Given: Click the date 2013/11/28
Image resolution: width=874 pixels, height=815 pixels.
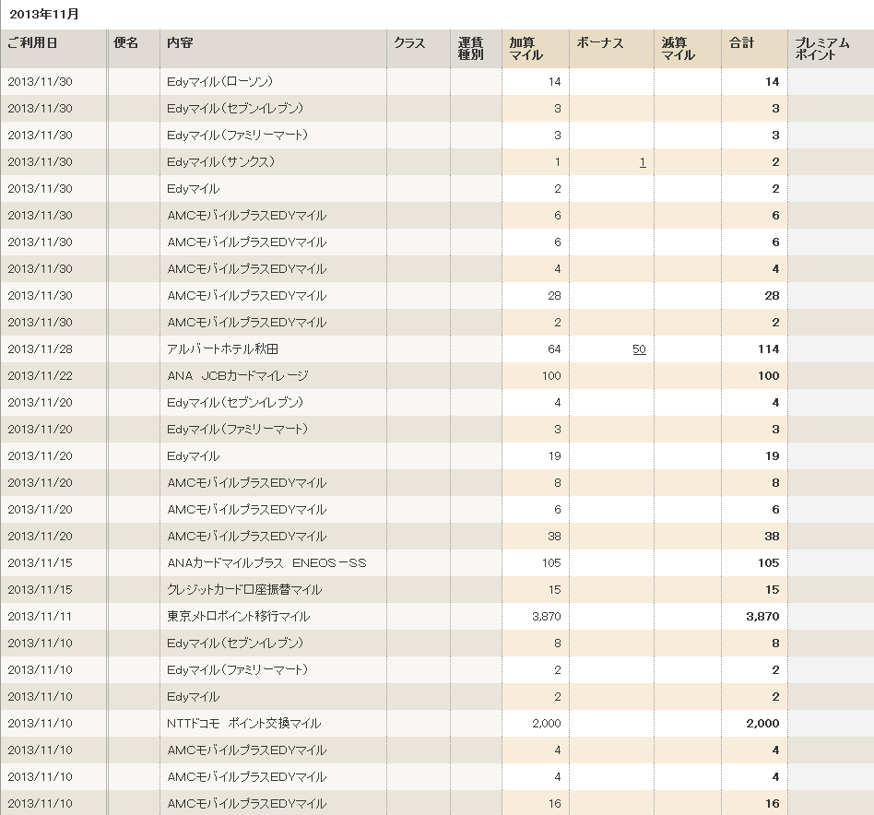Looking at the screenshot, I should click(41, 349).
